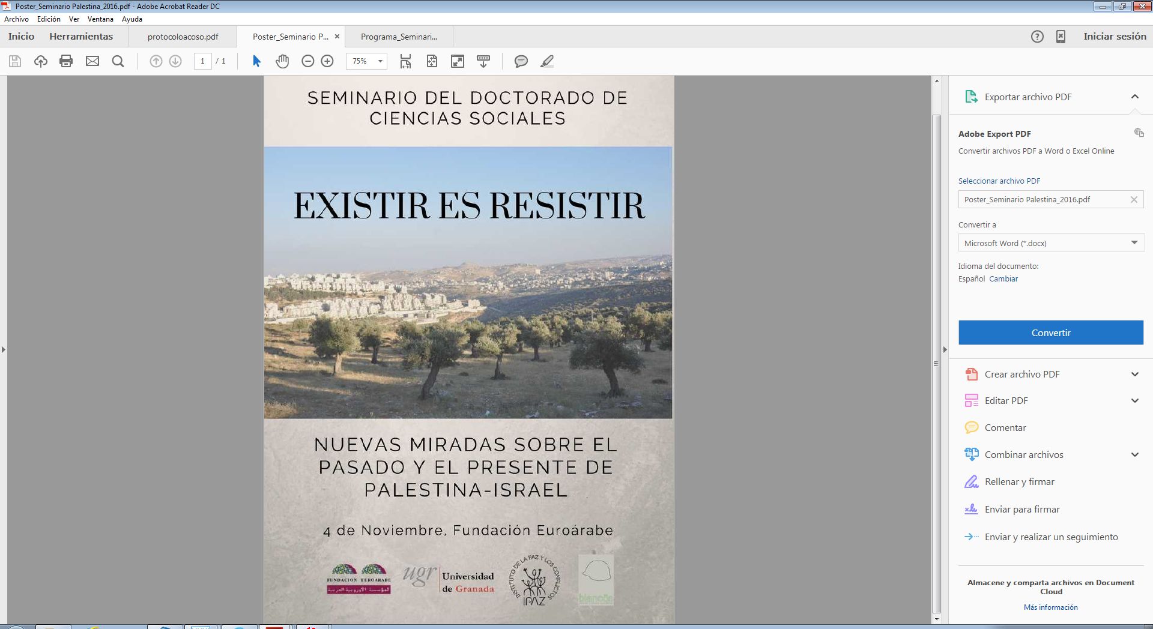Click the Cambiar language link
This screenshot has width=1153, height=629.
[x=1003, y=279]
